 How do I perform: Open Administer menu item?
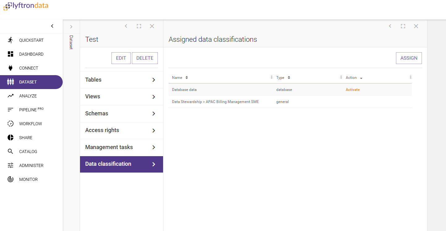31,165
